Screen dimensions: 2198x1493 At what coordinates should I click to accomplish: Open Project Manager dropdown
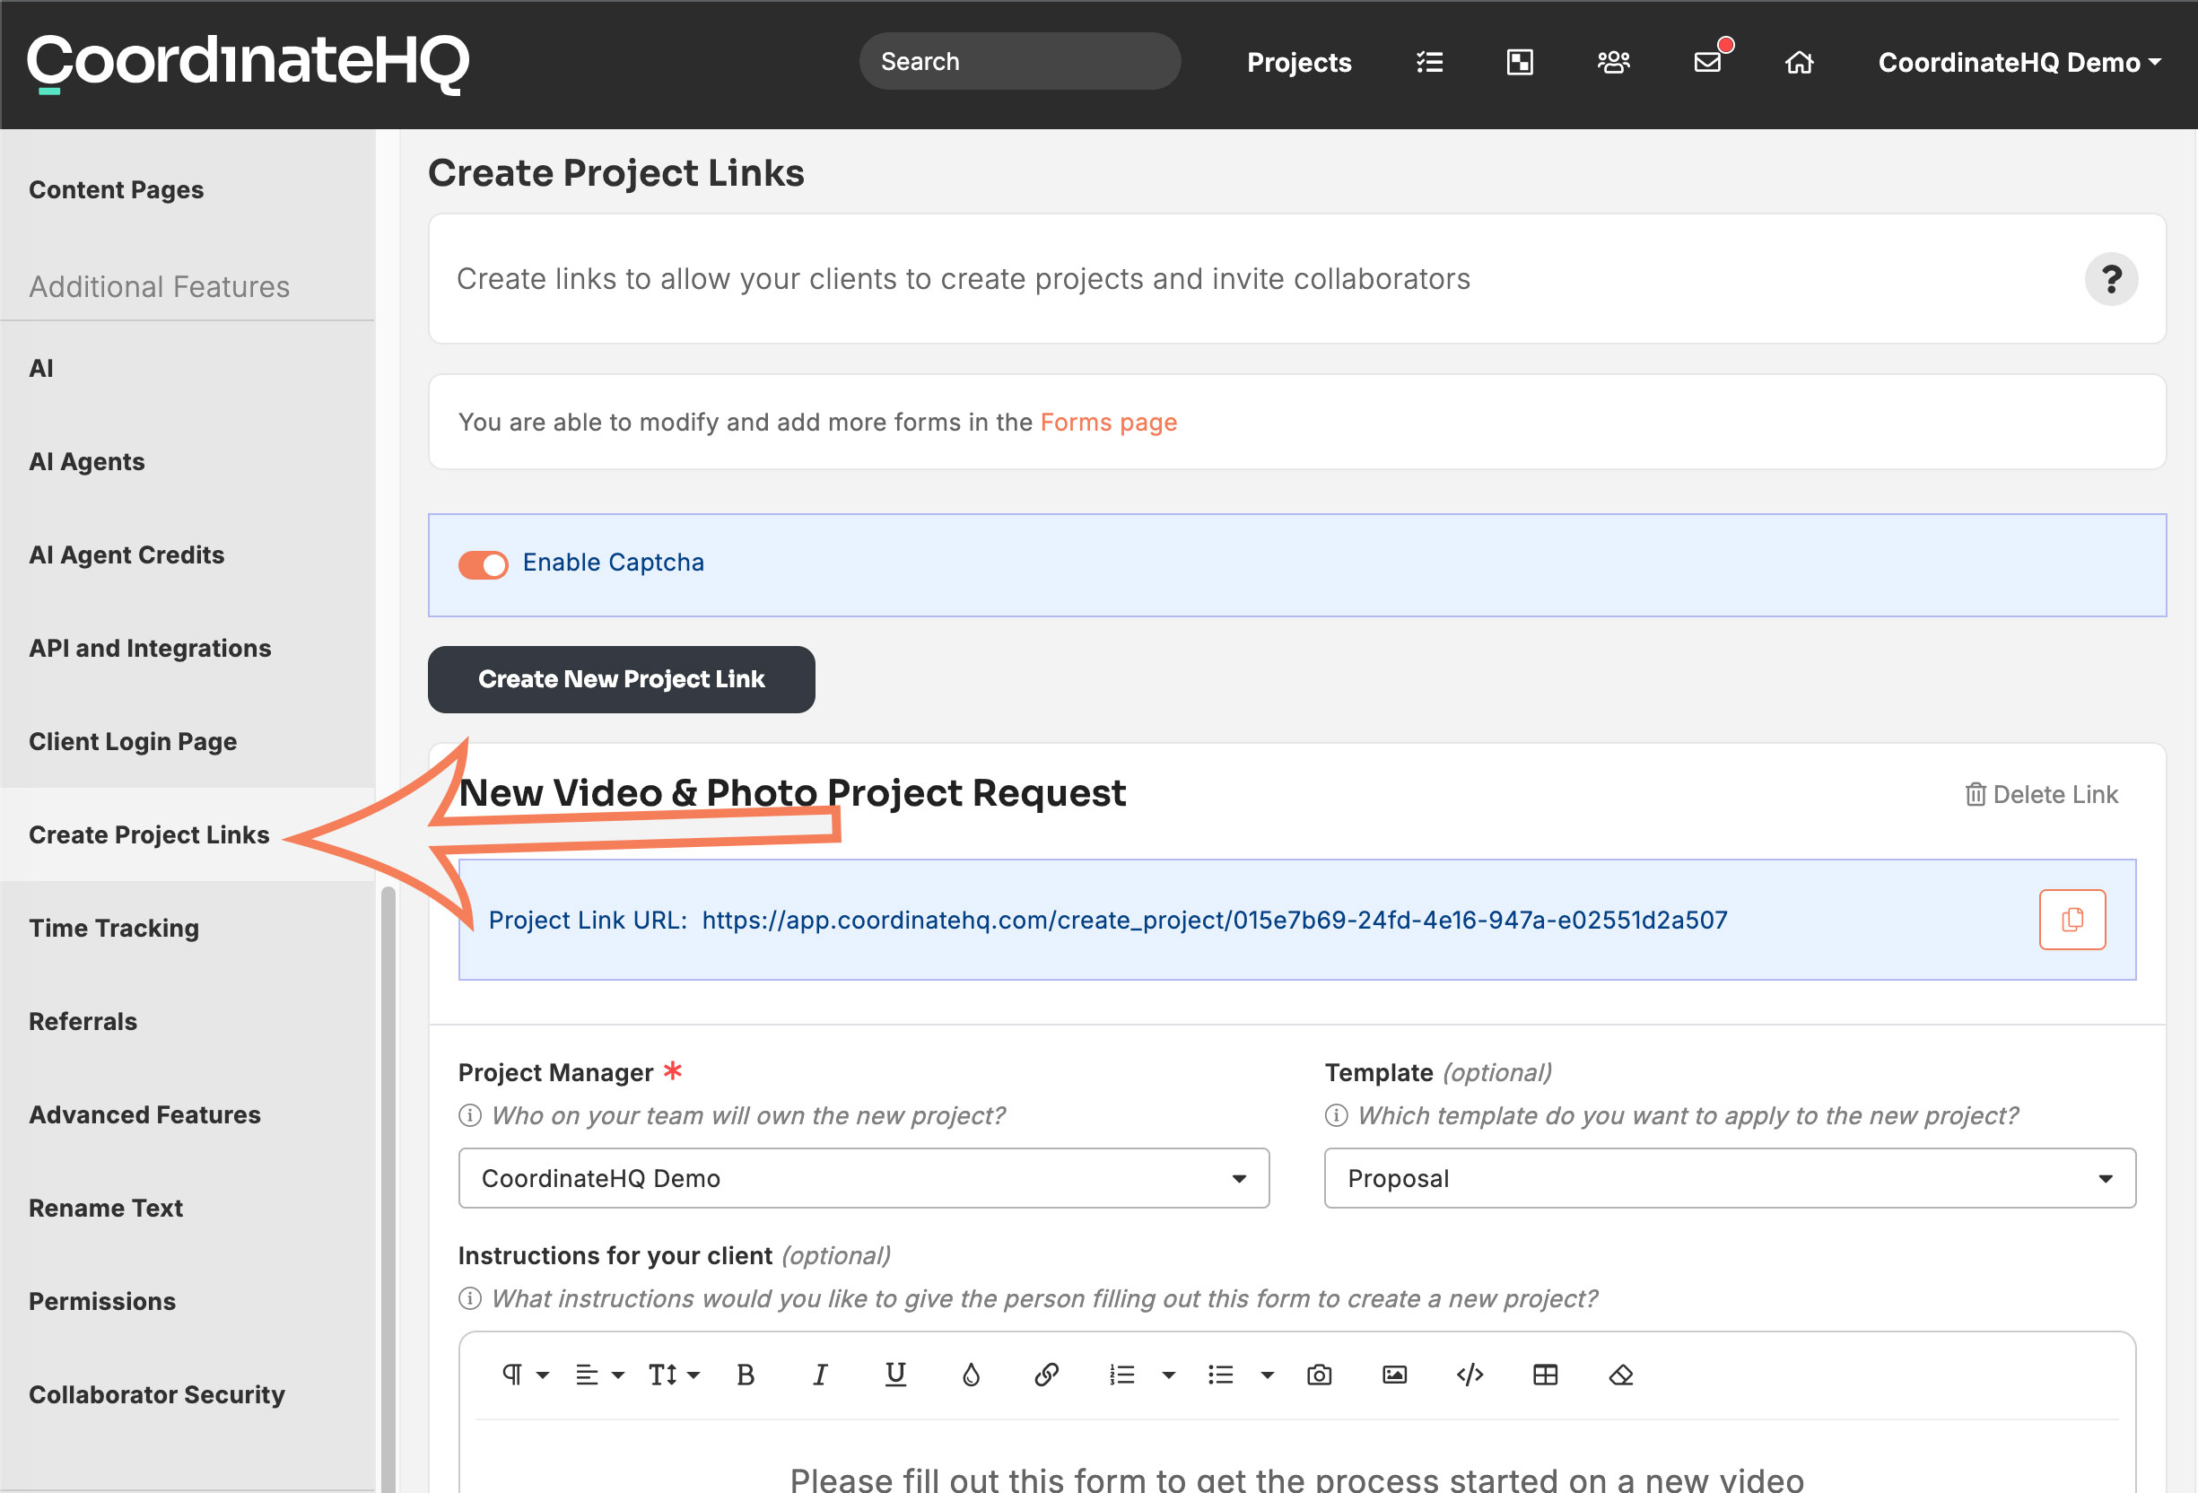pyautogui.click(x=863, y=1178)
